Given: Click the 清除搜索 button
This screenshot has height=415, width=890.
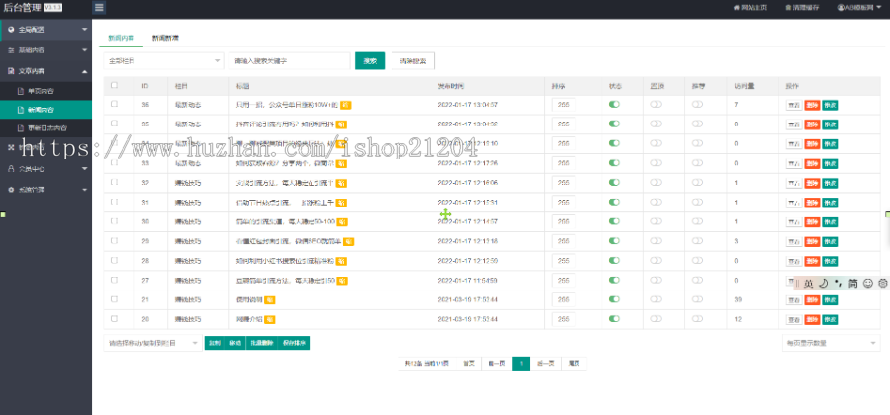Looking at the screenshot, I should pyautogui.click(x=412, y=60).
